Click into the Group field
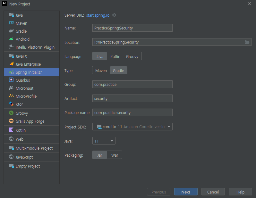 pos(132,84)
